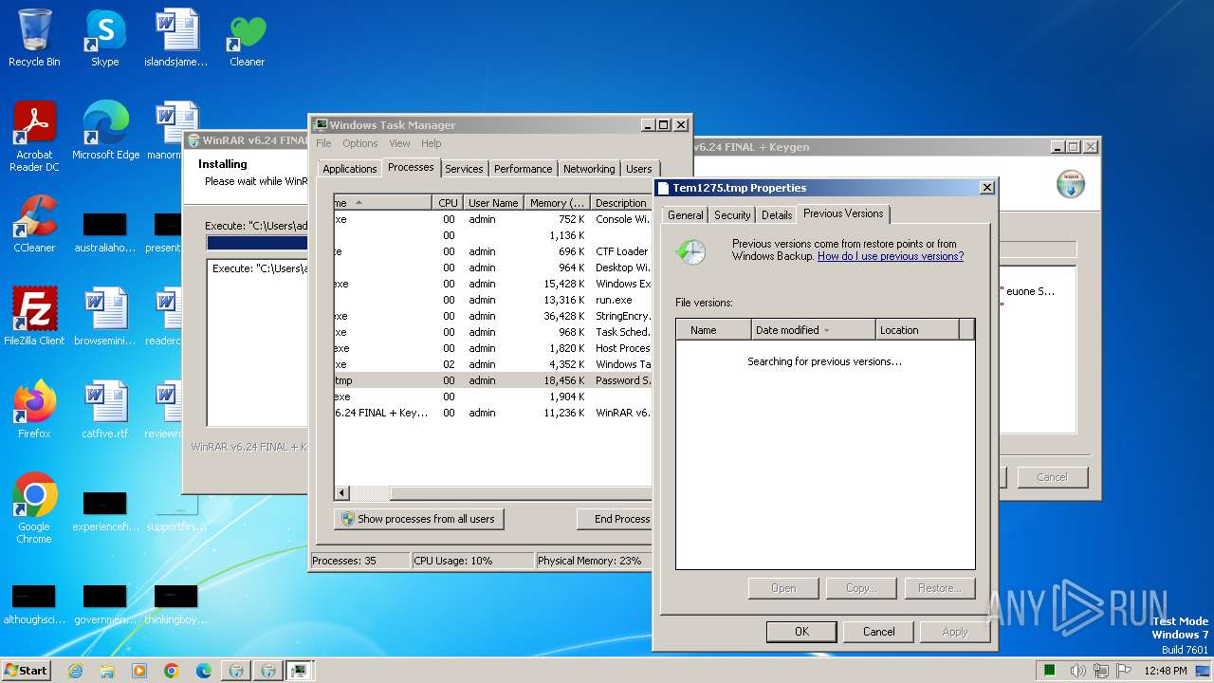This screenshot has width=1214, height=683.
Task: Click the Start button
Action: tap(27, 671)
